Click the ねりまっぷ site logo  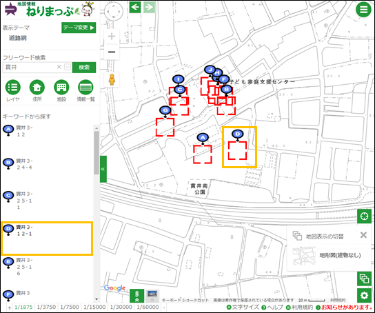pos(50,10)
